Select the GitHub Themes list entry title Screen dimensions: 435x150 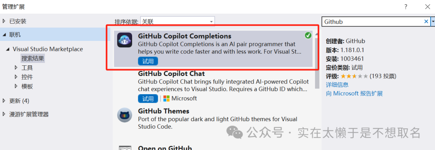tap(164, 111)
